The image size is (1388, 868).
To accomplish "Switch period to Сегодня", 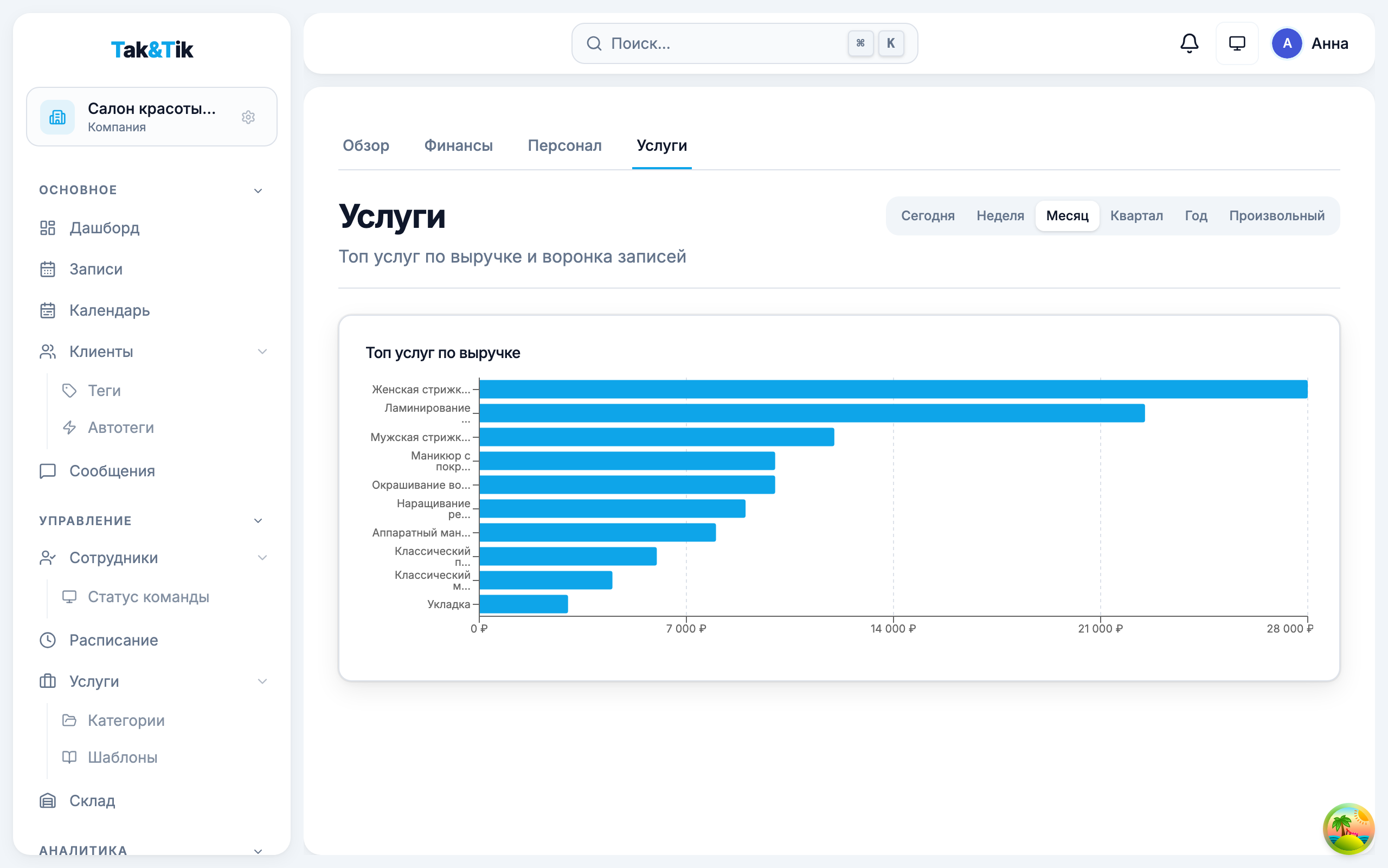I will (928, 215).
